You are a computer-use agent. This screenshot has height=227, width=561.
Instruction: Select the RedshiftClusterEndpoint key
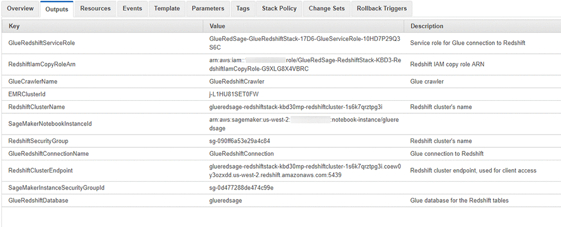pyautogui.click(x=40, y=170)
